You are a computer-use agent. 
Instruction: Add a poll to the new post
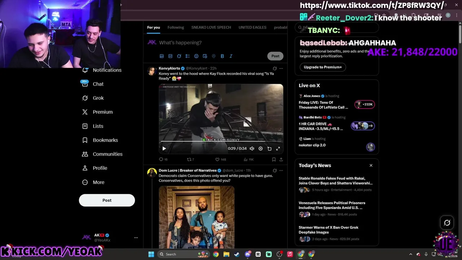click(x=188, y=56)
